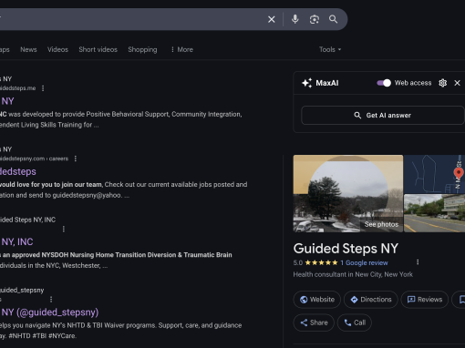This screenshot has width=465, height=348.
Task: Open the 1 Google review link
Action: [x=364, y=263]
